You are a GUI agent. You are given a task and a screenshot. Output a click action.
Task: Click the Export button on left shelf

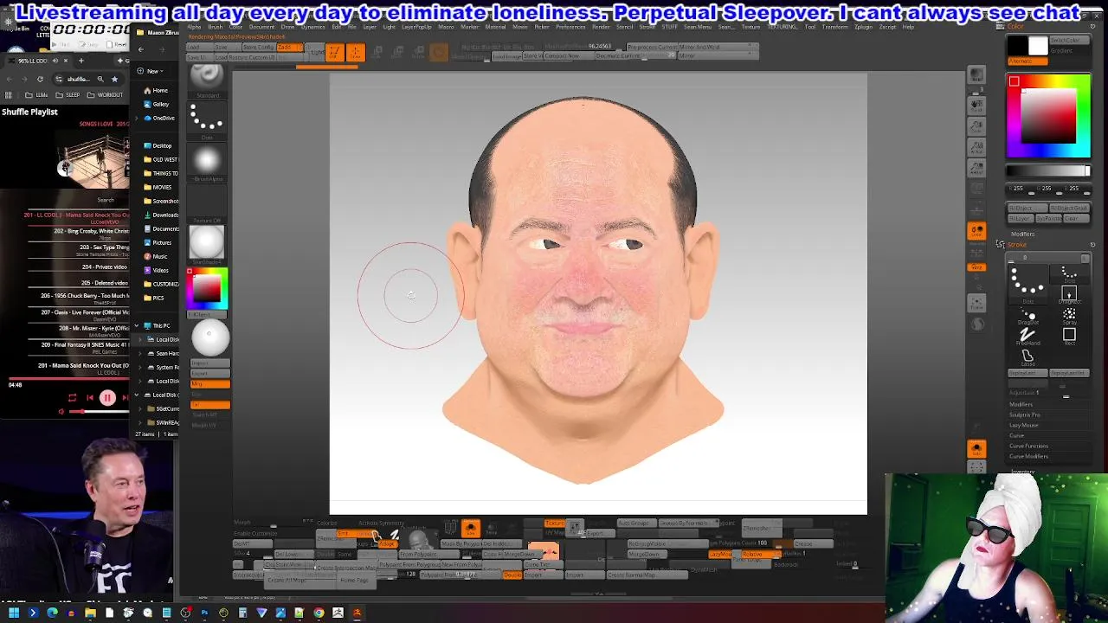tap(210, 374)
